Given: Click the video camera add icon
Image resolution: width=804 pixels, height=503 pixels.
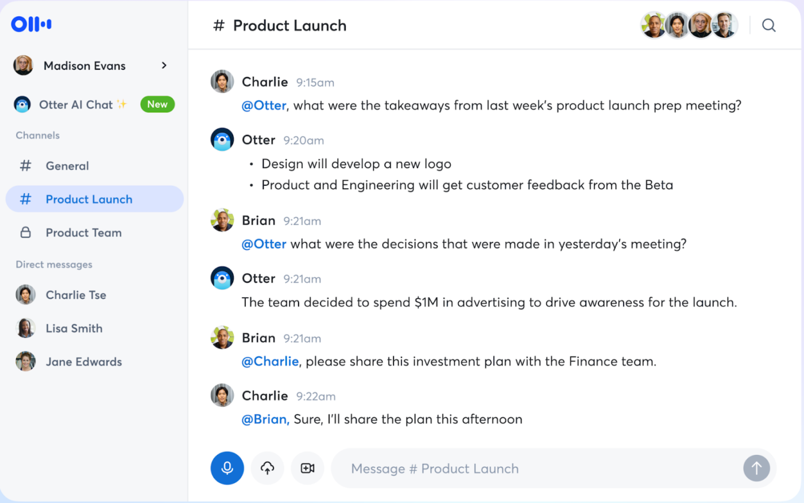Looking at the screenshot, I should tap(308, 468).
